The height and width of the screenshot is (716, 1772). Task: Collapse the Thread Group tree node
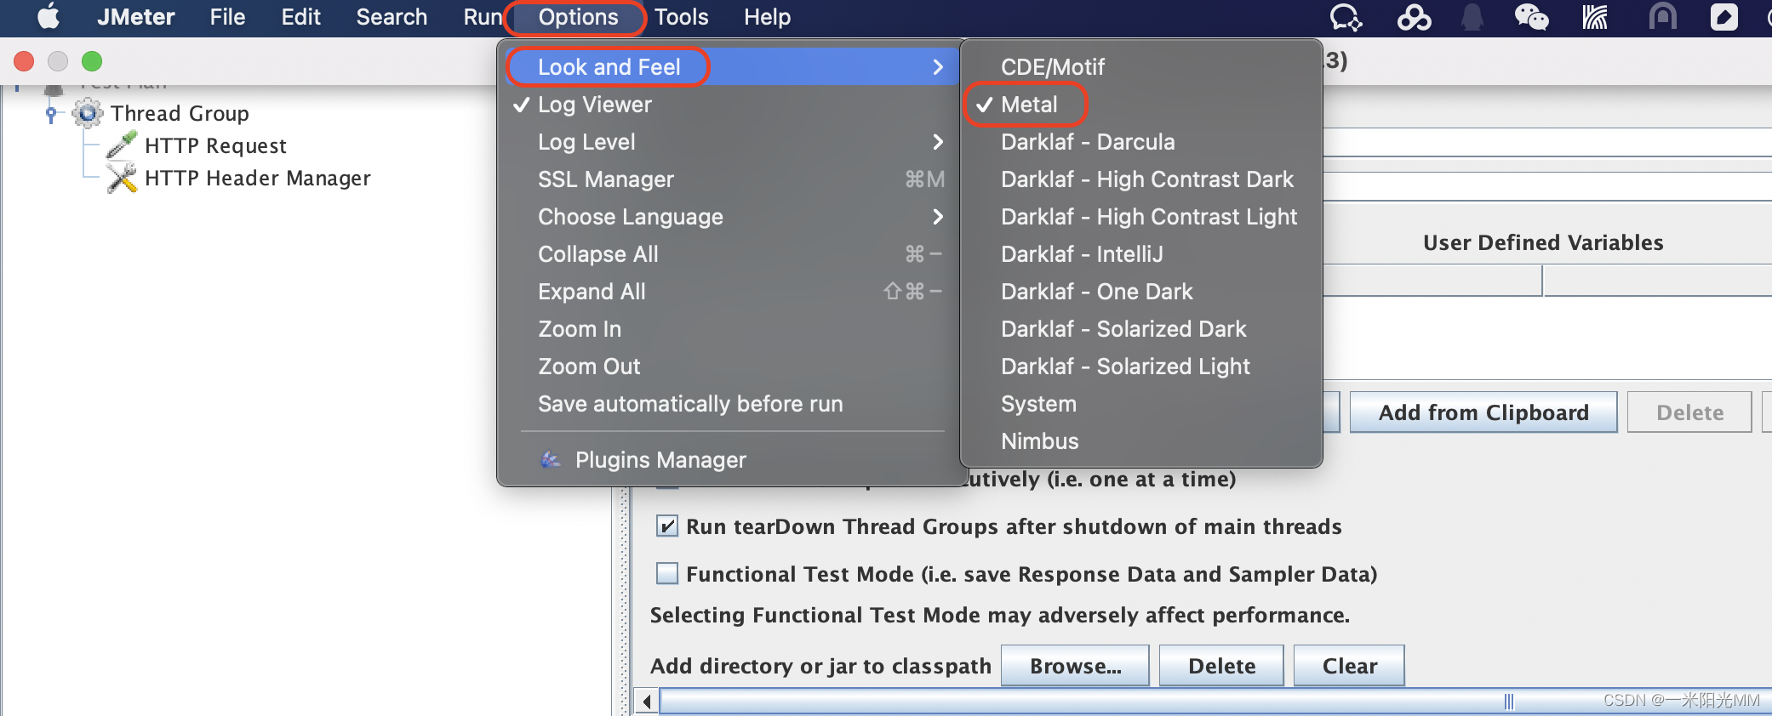(51, 113)
